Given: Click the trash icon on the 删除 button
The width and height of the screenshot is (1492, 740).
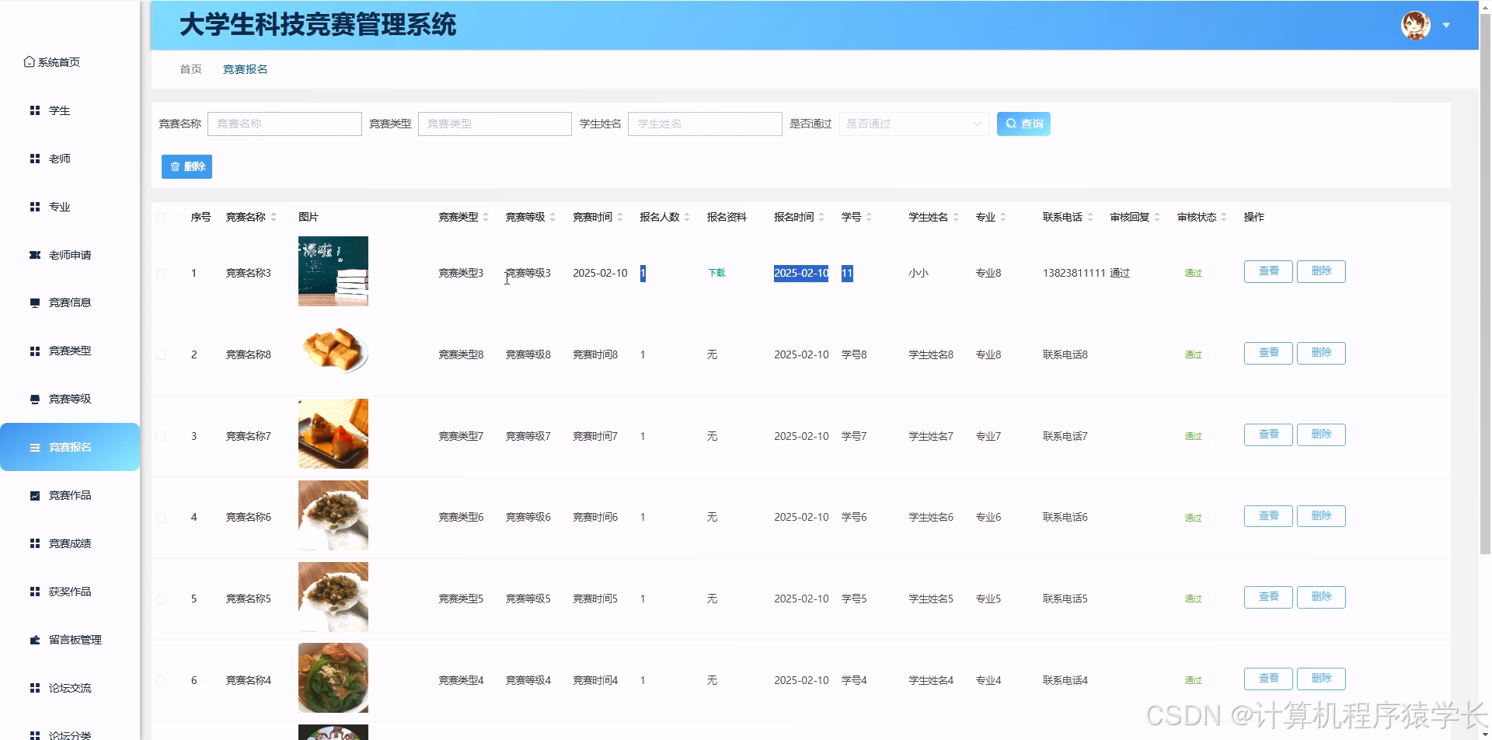Looking at the screenshot, I should tap(175, 166).
